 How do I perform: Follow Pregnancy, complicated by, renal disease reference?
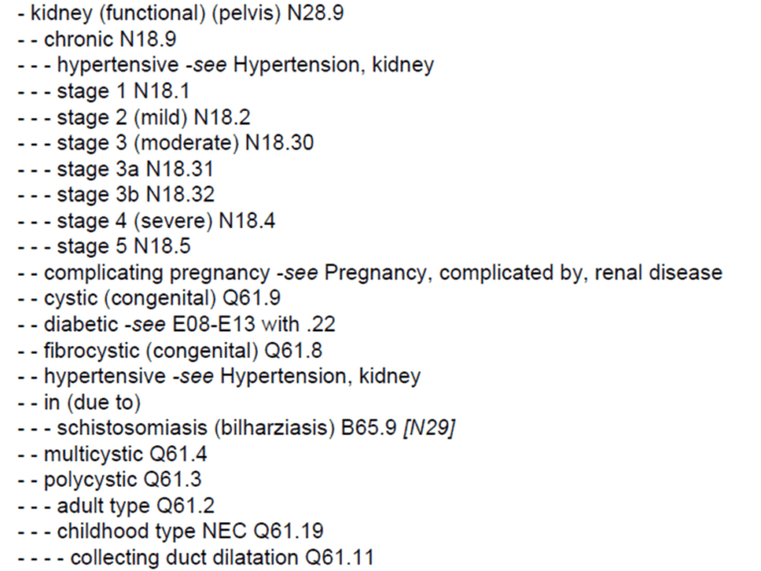point(523,273)
